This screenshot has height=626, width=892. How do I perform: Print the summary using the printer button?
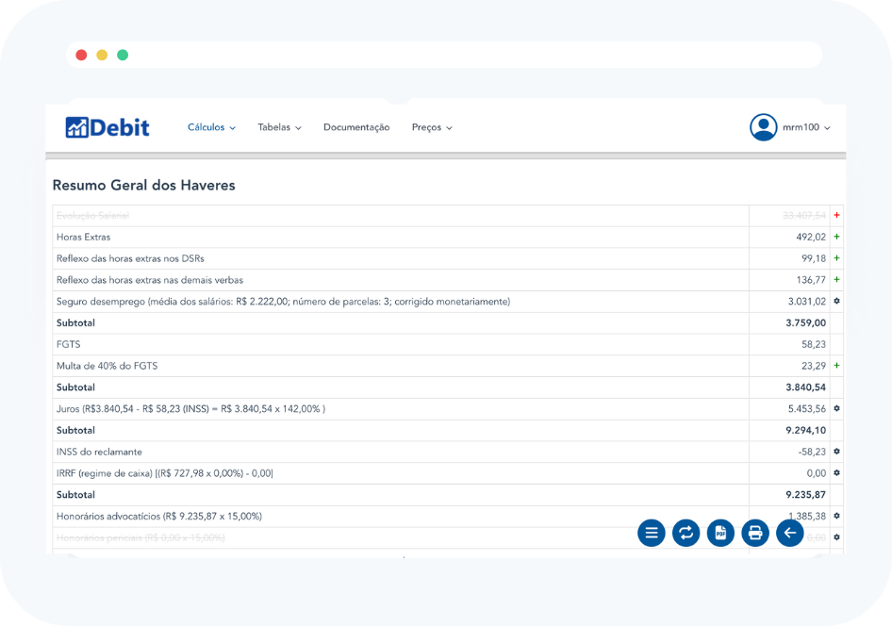tap(755, 533)
